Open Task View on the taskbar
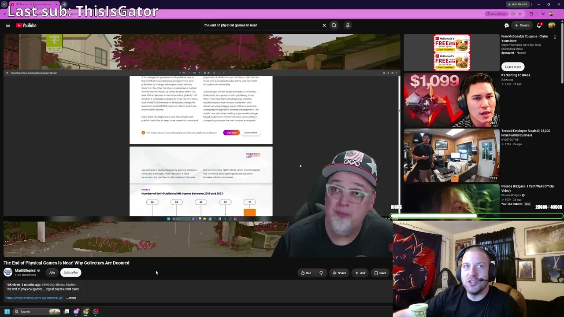The height and width of the screenshot is (317, 564). tap(67, 312)
